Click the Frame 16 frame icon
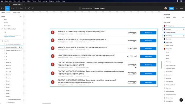185x104 pixels. click(2, 41)
